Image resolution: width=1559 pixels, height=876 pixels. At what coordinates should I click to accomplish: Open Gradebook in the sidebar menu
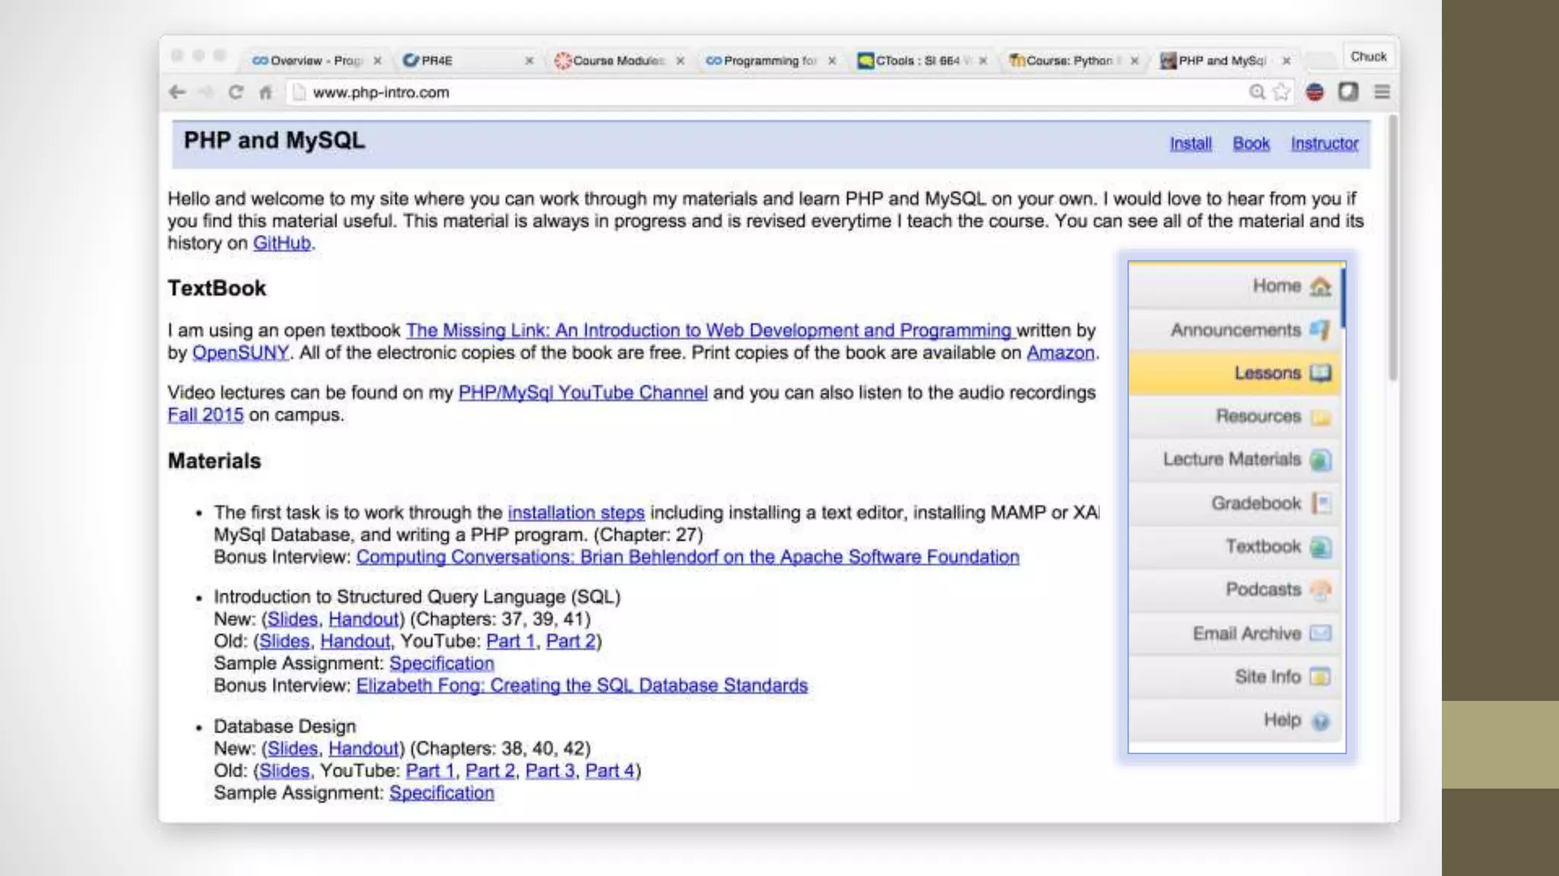point(1256,503)
